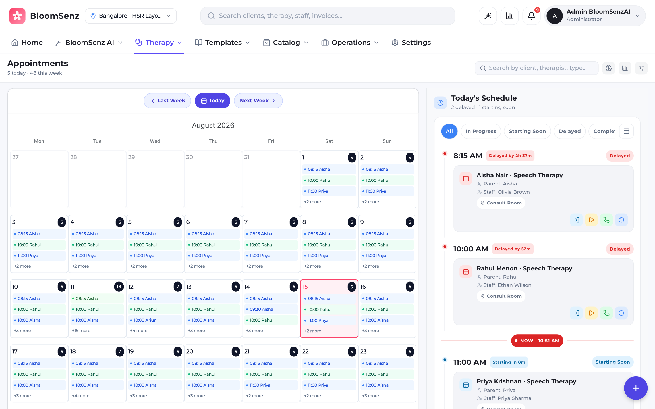Go to Home nav item
This screenshot has width=655, height=409.
(x=27, y=43)
